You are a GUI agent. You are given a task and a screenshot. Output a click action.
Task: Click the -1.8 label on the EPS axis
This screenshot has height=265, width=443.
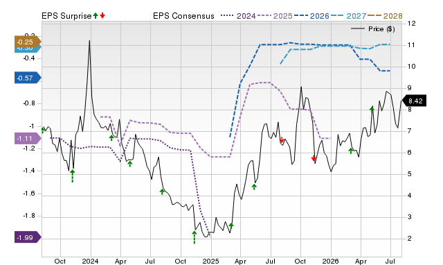pyautogui.click(x=29, y=216)
